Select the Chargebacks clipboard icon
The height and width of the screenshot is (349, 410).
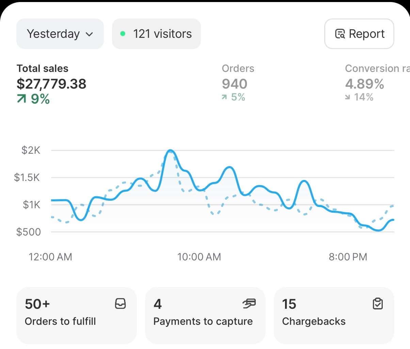click(x=377, y=303)
